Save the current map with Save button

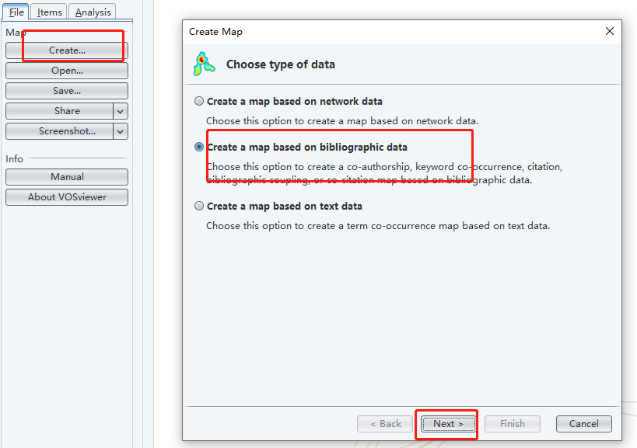click(66, 90)
